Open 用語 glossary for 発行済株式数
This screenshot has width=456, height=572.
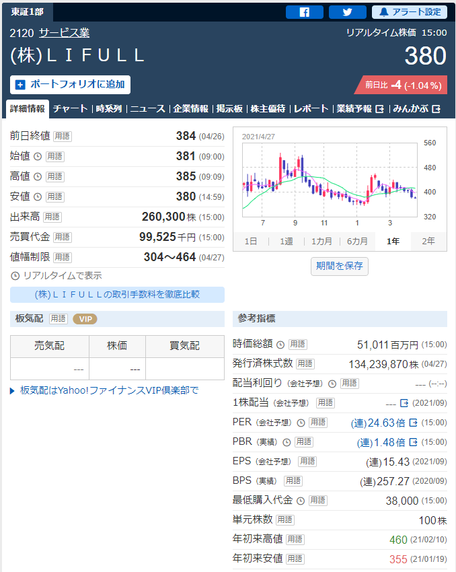[x=305, y=363]
